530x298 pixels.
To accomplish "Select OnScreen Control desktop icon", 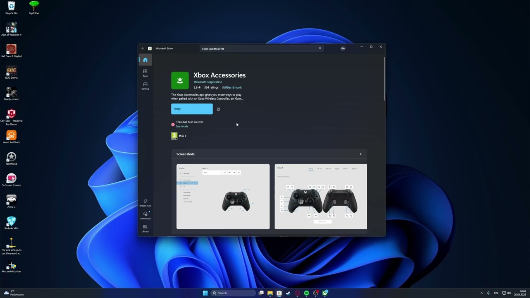I will click(11, 180).
